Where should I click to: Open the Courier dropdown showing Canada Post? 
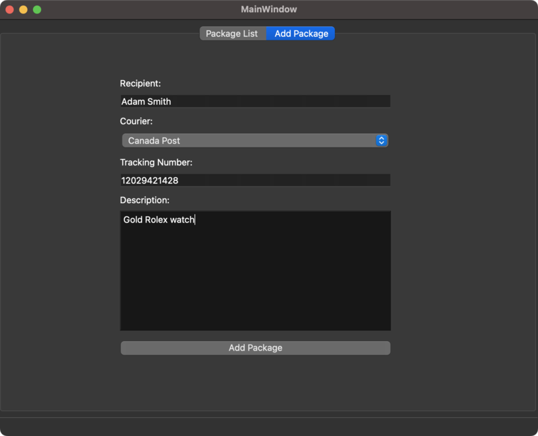(249, 141)
